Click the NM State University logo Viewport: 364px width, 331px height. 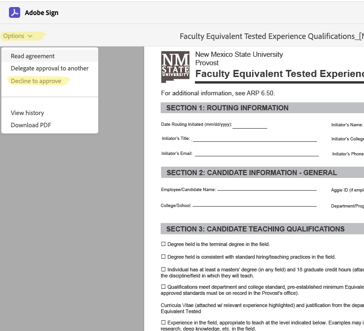[175, 67]
